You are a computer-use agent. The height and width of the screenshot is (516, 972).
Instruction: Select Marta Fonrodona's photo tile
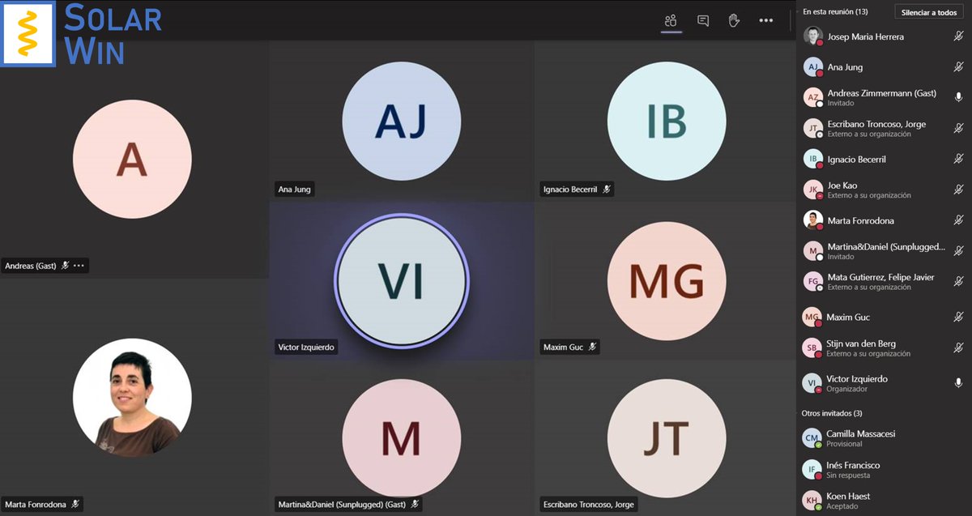132,398
